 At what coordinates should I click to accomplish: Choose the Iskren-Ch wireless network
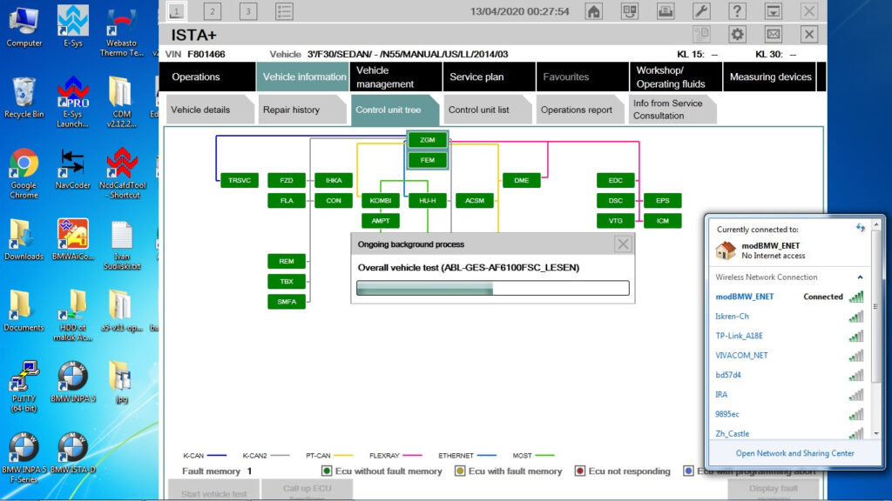tap(789, 317)
